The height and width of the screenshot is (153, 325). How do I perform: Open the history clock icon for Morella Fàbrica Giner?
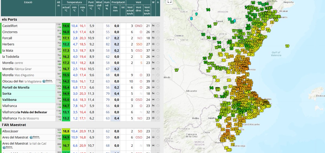158,69
